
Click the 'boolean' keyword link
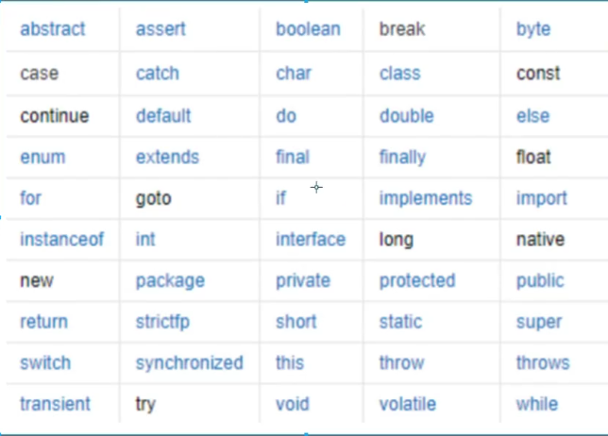(308, 29)
